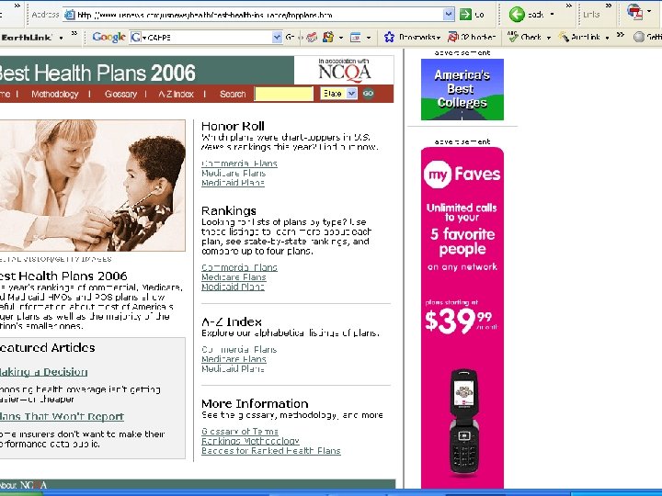The image size is (662, 496).
Task: Open Medicare Plans under A-Z Index
Action: pyautogui.click(x=234, y=359)
